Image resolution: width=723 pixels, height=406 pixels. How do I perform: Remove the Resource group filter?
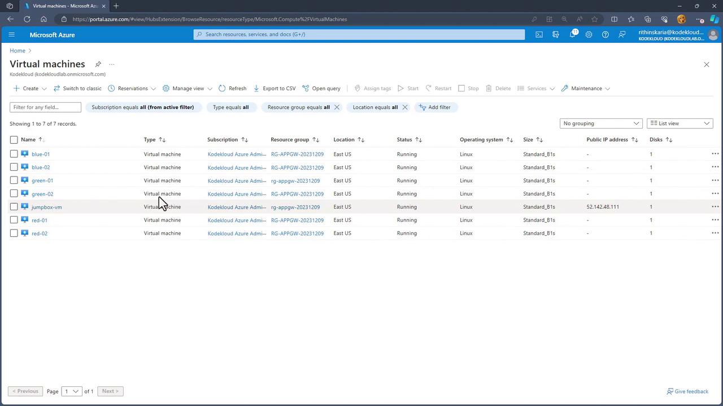[337, 107]
